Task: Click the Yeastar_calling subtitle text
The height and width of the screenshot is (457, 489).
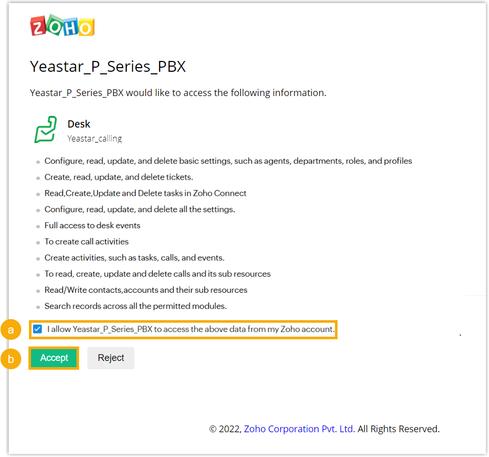Action: point(95,138)
